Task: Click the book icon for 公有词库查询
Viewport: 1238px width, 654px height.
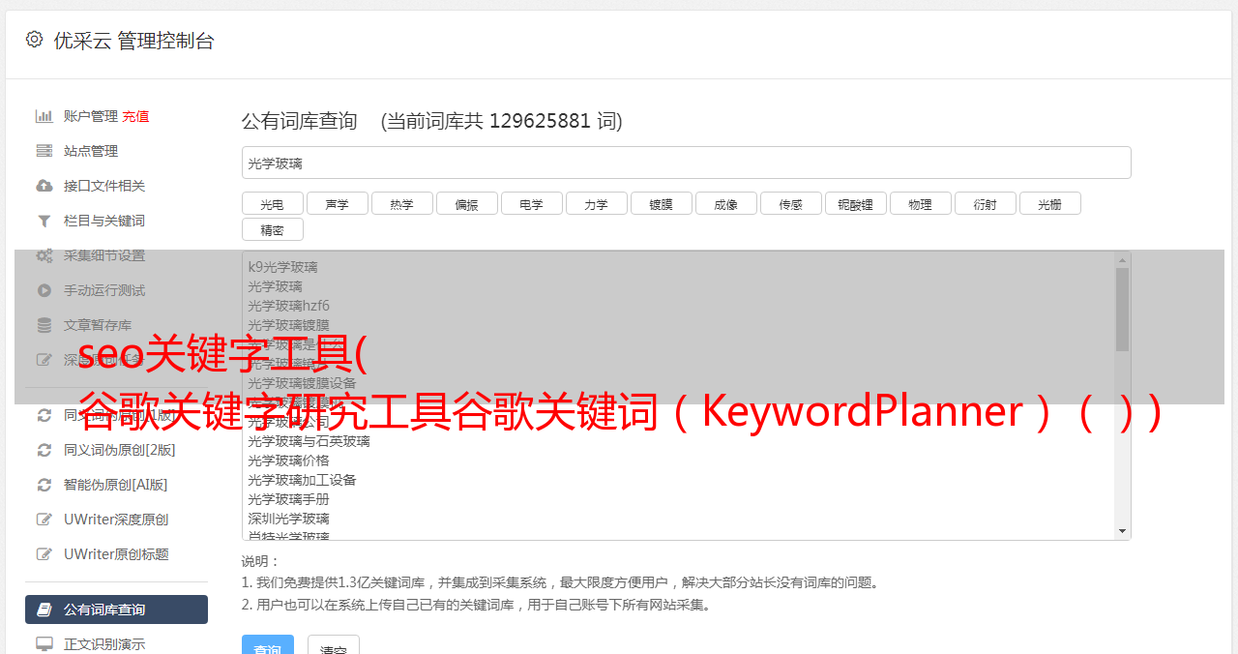Action: coord(44,609)
